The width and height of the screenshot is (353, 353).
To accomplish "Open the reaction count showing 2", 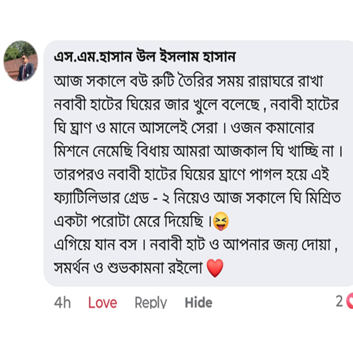I will point(339,301).
